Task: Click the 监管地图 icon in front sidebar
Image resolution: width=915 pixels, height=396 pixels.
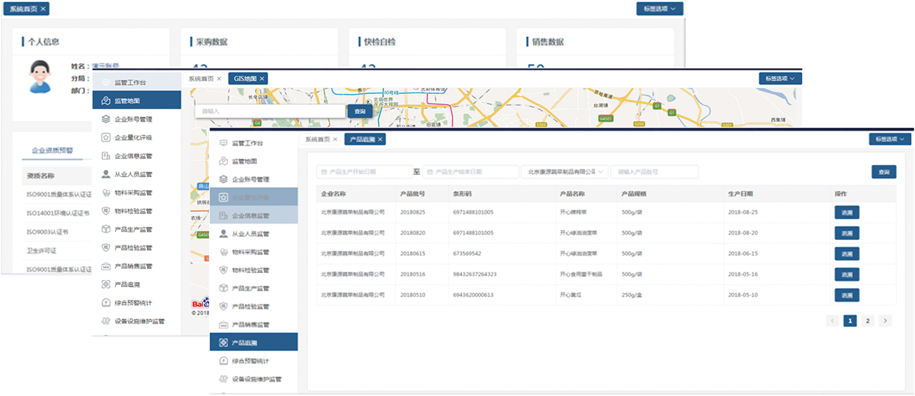Action: (223, 161)
